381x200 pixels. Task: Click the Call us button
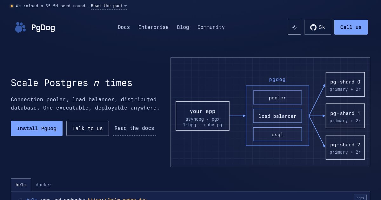tap(351, 27)
